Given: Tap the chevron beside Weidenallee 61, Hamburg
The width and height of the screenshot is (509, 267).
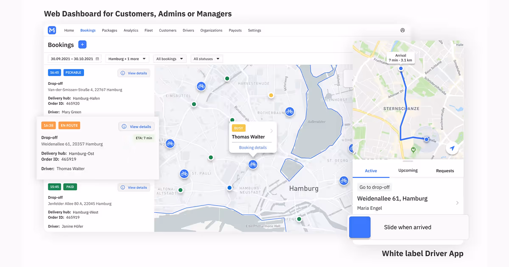Looking at the screenshot, I should (x=457, y=203).
